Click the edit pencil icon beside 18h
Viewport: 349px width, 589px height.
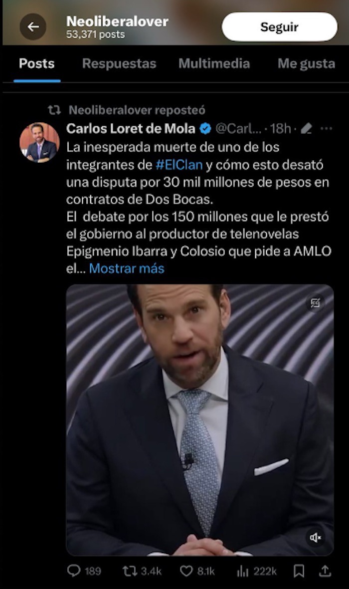307,129
